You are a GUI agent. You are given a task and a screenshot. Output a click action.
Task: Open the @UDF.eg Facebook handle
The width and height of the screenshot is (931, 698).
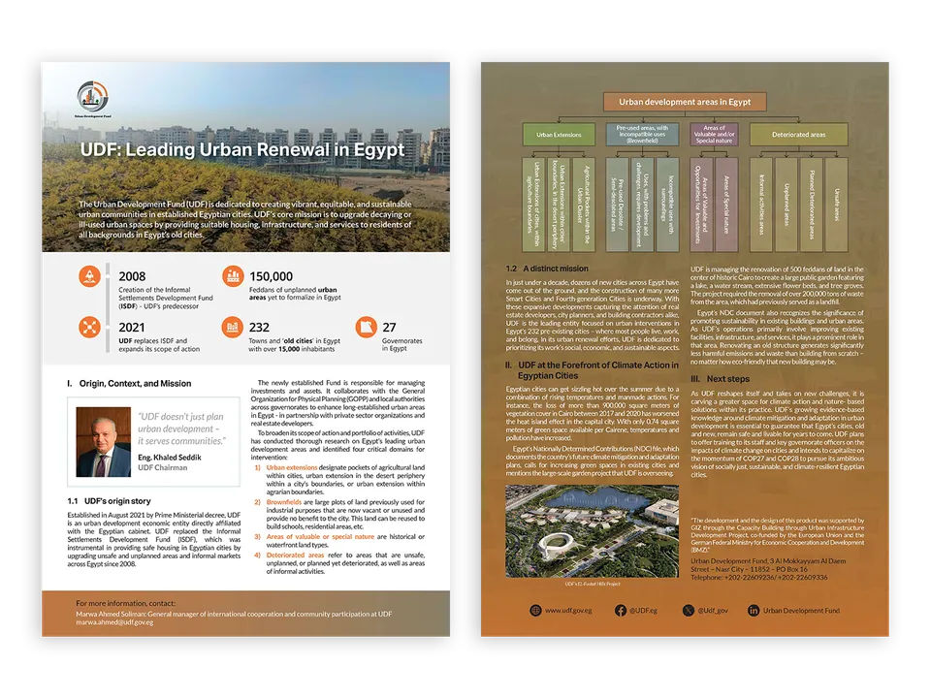(x=644, y=610)
